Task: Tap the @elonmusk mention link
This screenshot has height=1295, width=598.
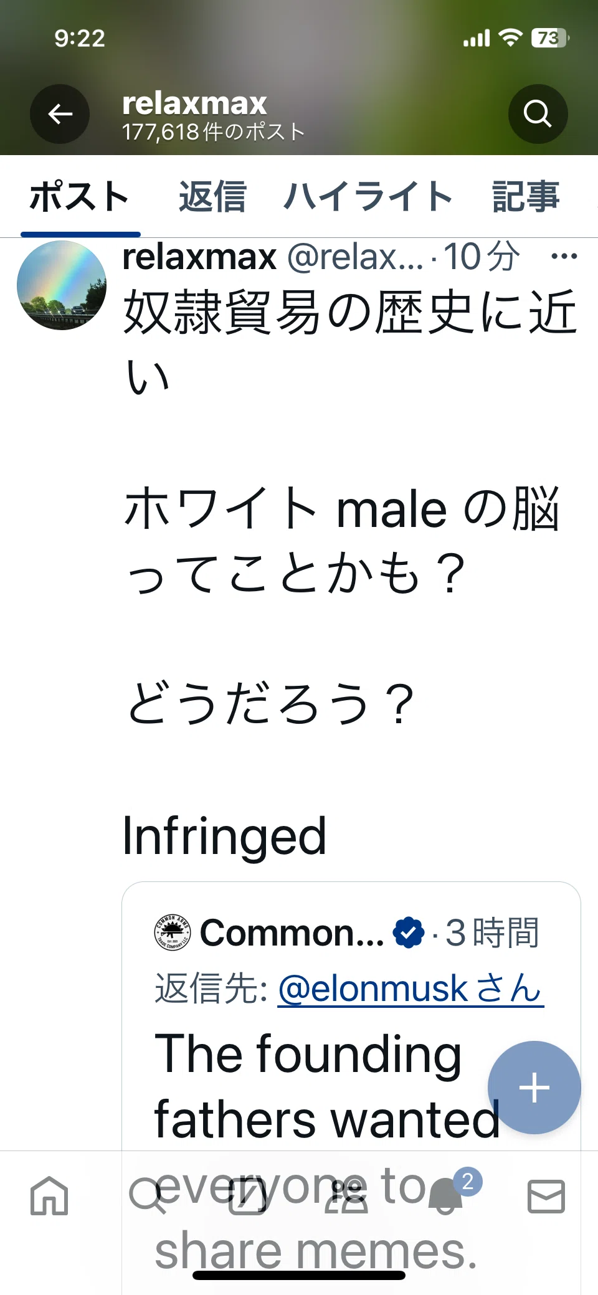Action: pyautogui.click(x=411, y=989)
